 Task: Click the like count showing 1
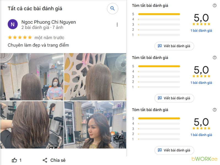[x=20, y=160]
